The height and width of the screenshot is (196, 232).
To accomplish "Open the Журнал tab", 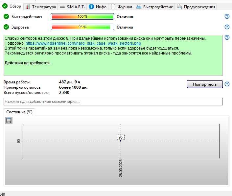I will (x=122, y=7).
